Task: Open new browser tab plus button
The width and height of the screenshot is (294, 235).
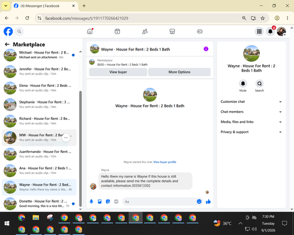Action: [84, 6]
